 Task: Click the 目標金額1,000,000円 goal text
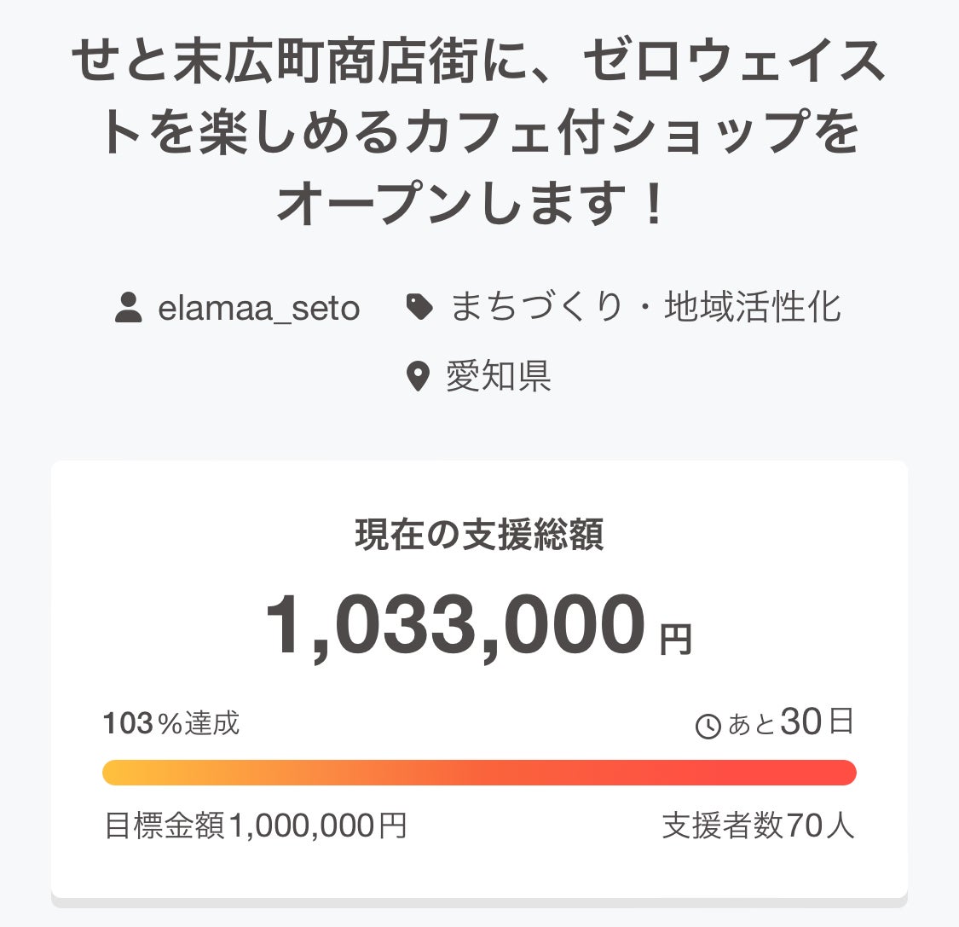click(x=255, y=826)
